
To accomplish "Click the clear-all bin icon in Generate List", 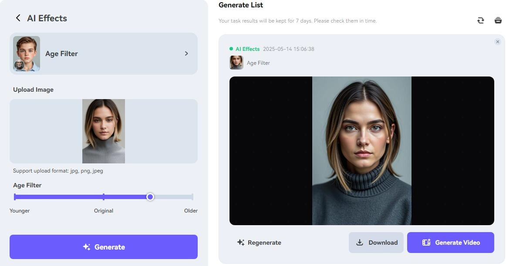I will click(x=498, y=20).
